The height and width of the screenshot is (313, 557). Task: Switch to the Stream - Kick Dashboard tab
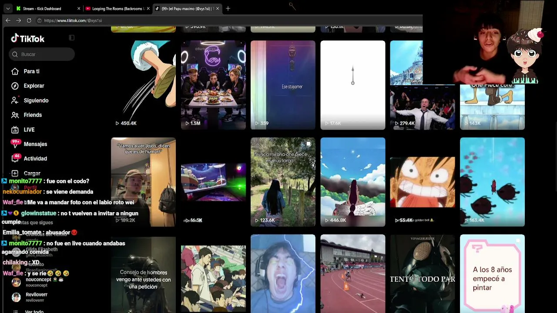click(48, 8)
